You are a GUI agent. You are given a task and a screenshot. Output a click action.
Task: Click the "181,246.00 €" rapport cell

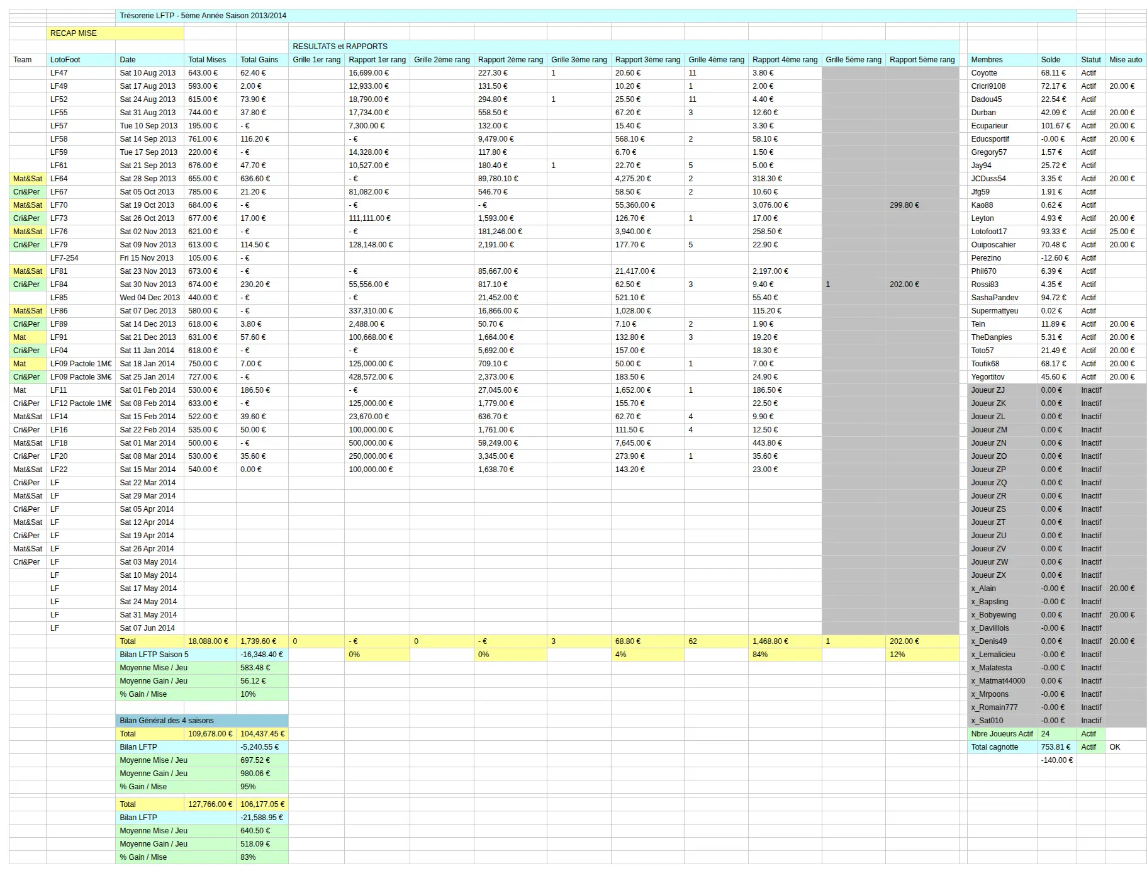(x=510, y=232)
